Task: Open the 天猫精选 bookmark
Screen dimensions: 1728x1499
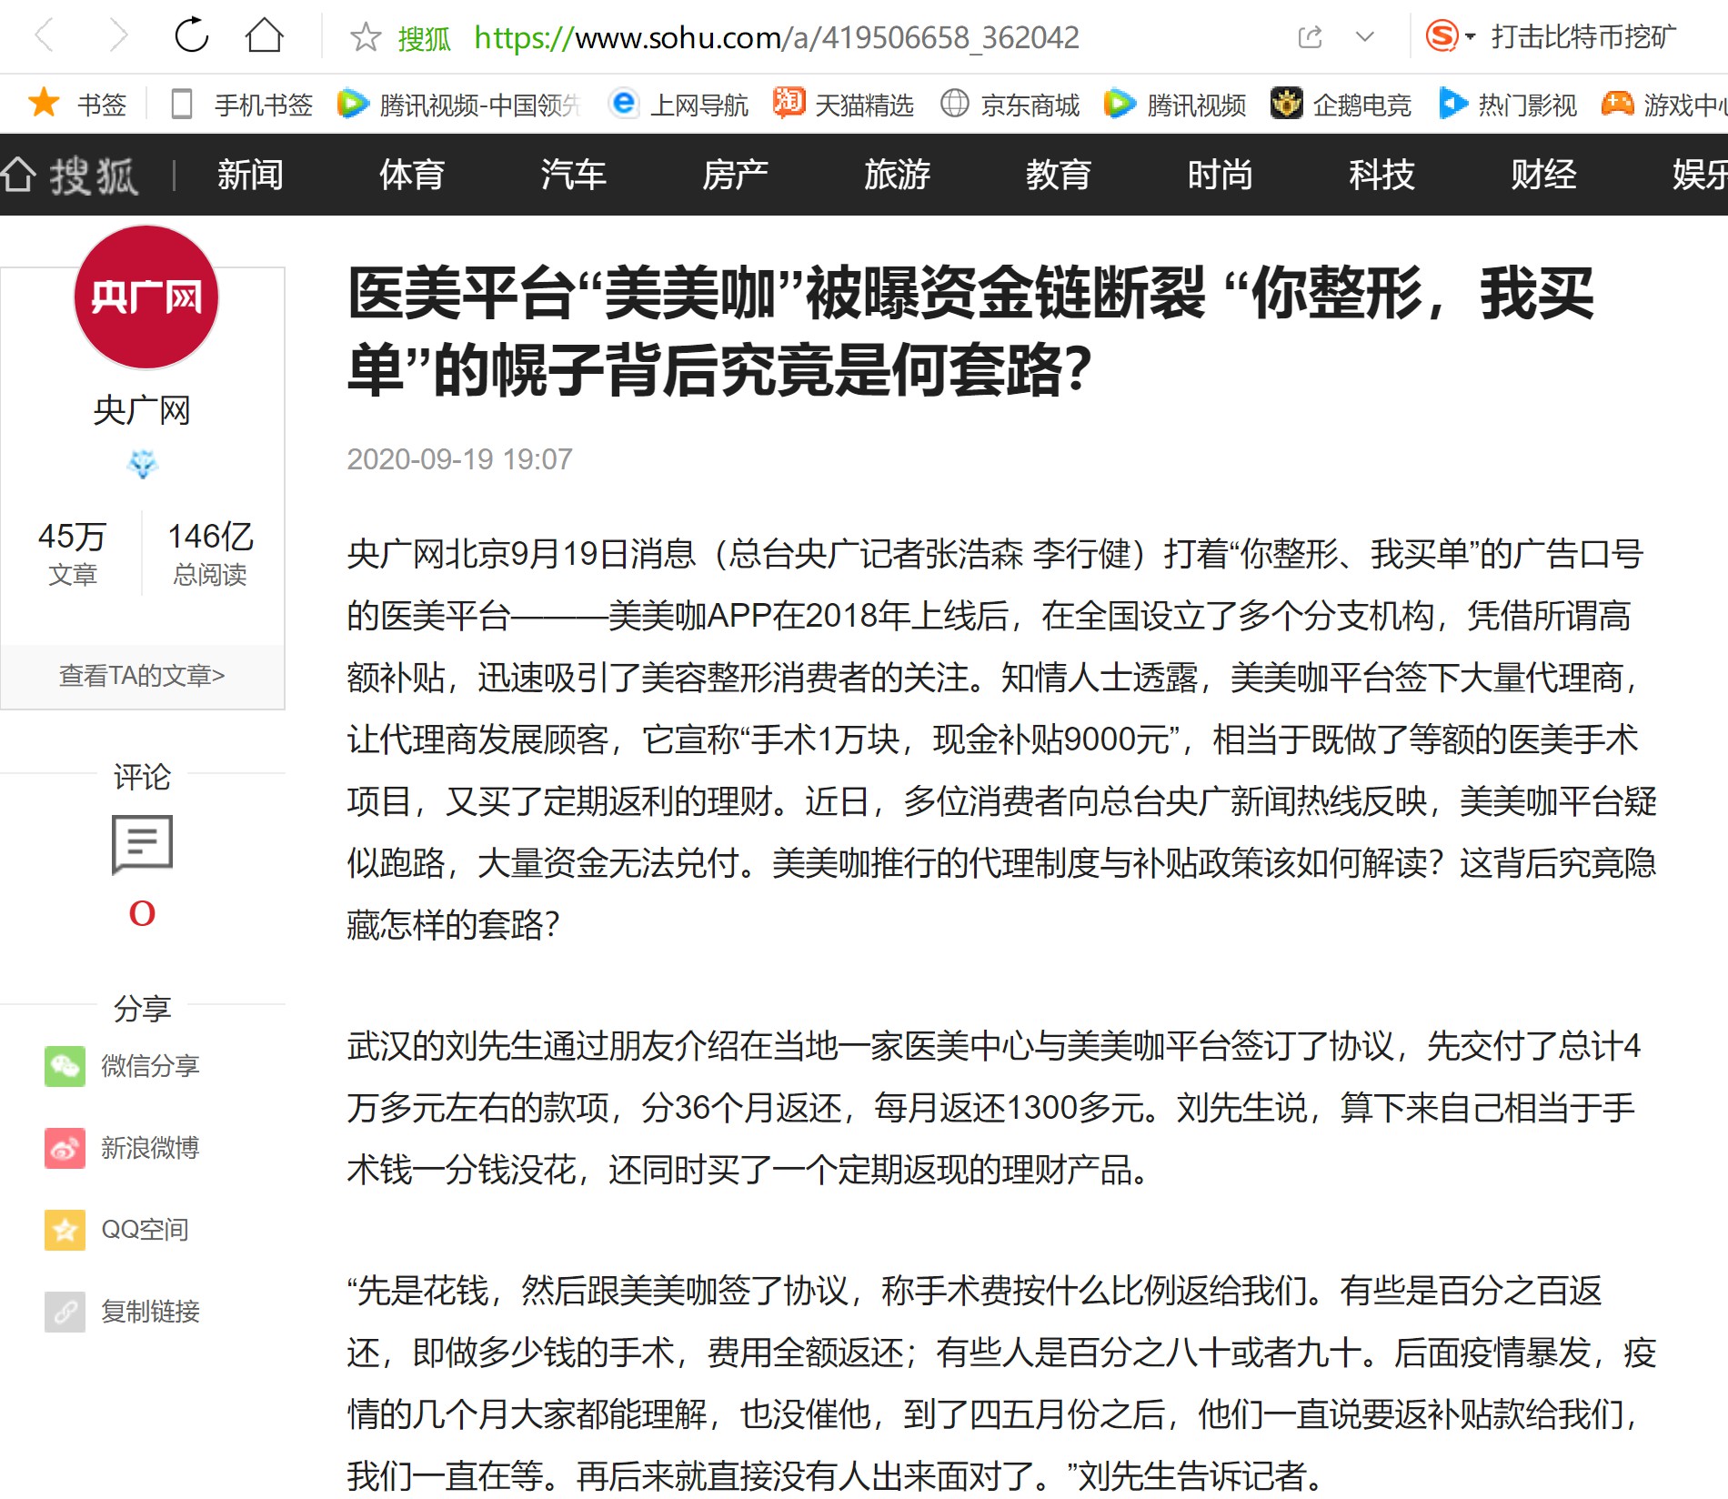Action: point(843,105)
